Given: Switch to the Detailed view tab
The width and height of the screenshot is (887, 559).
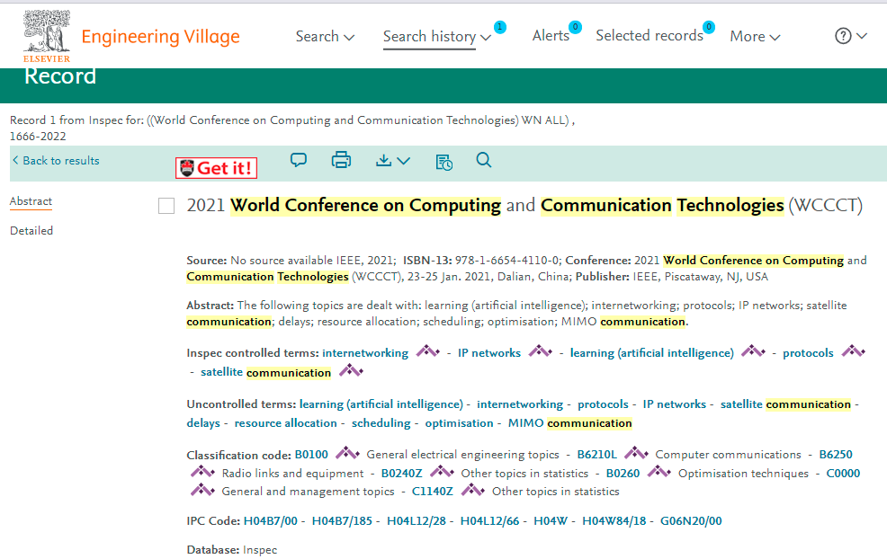Looking at the screenshot, I should pos(31,231).
